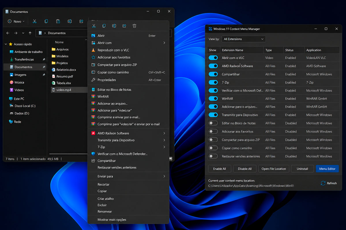346x230 pixels.
Task: Enable Adicionar aos Favoritos switch
Action: tap(213, 131)
